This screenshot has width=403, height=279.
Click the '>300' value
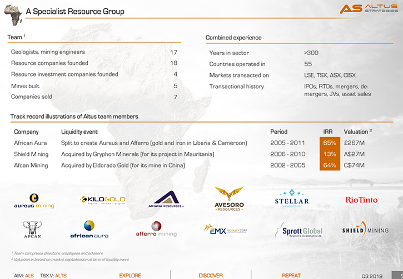[311, 53]
